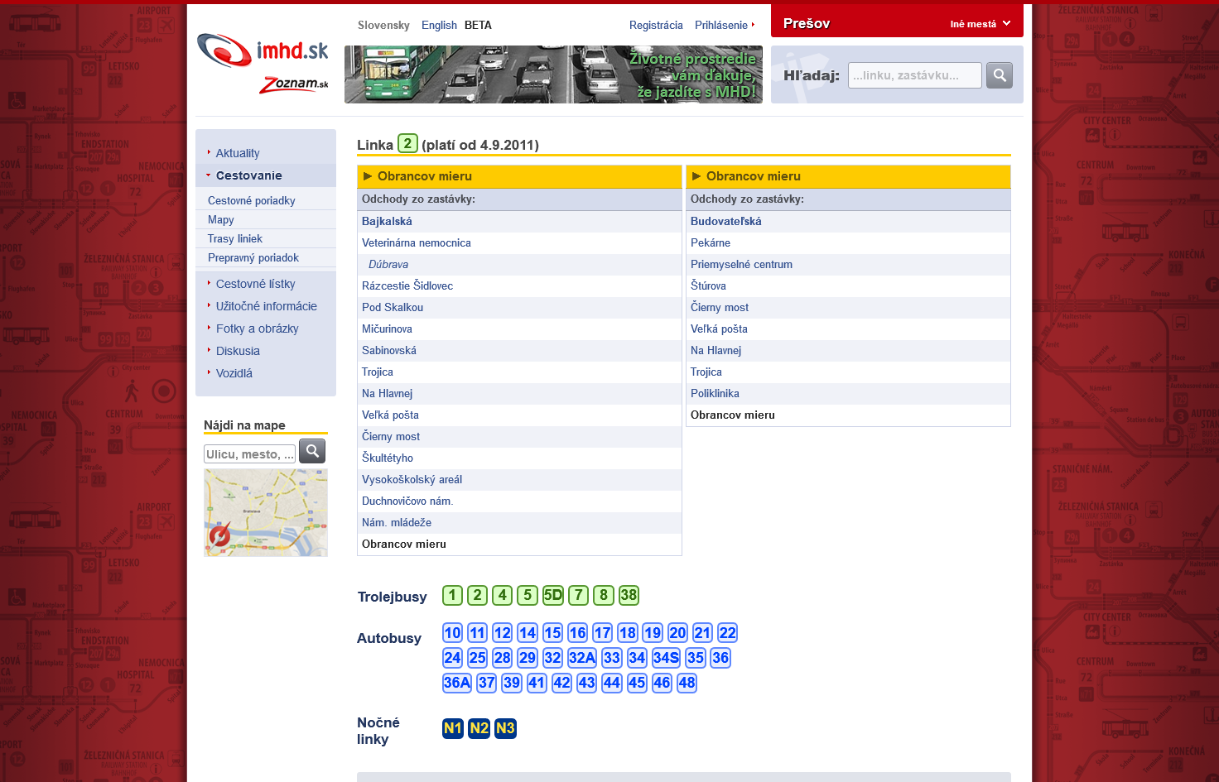The height and width of the screenshot is (782, 1219).
Task: Switch language to English
Action: (439, 26)
